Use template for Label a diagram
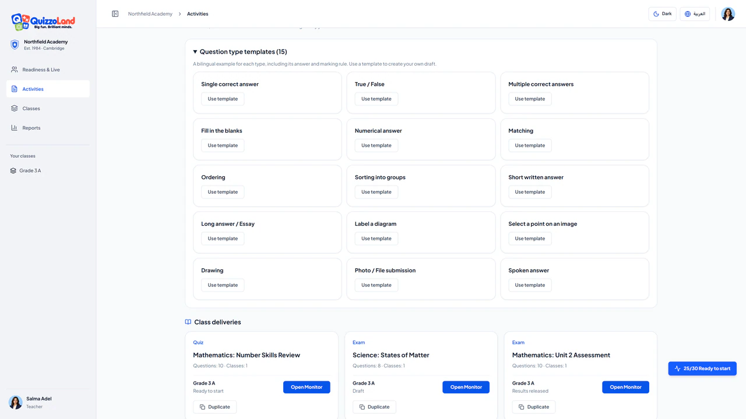Screen dimensions: 746x419 [x=376, y=239]
